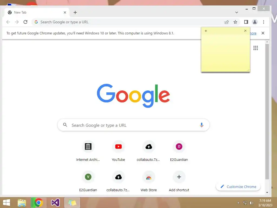The width and height of the screenshot is (277, 208).
Task: Open the taskbar clock and date
Action: click(x=265, y=203)
